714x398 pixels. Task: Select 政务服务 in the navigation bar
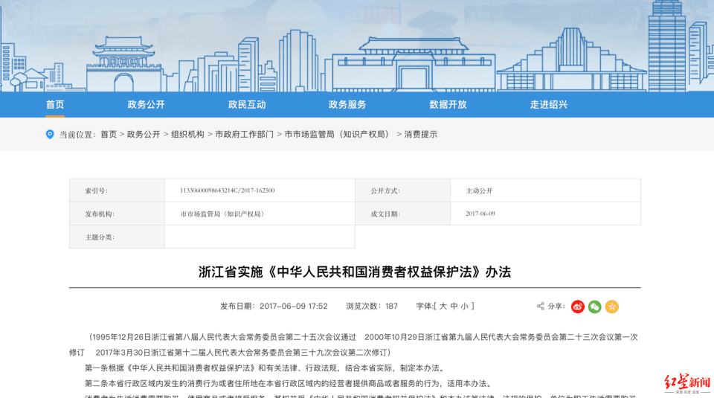pyautogui.click(x=347, y=105)
